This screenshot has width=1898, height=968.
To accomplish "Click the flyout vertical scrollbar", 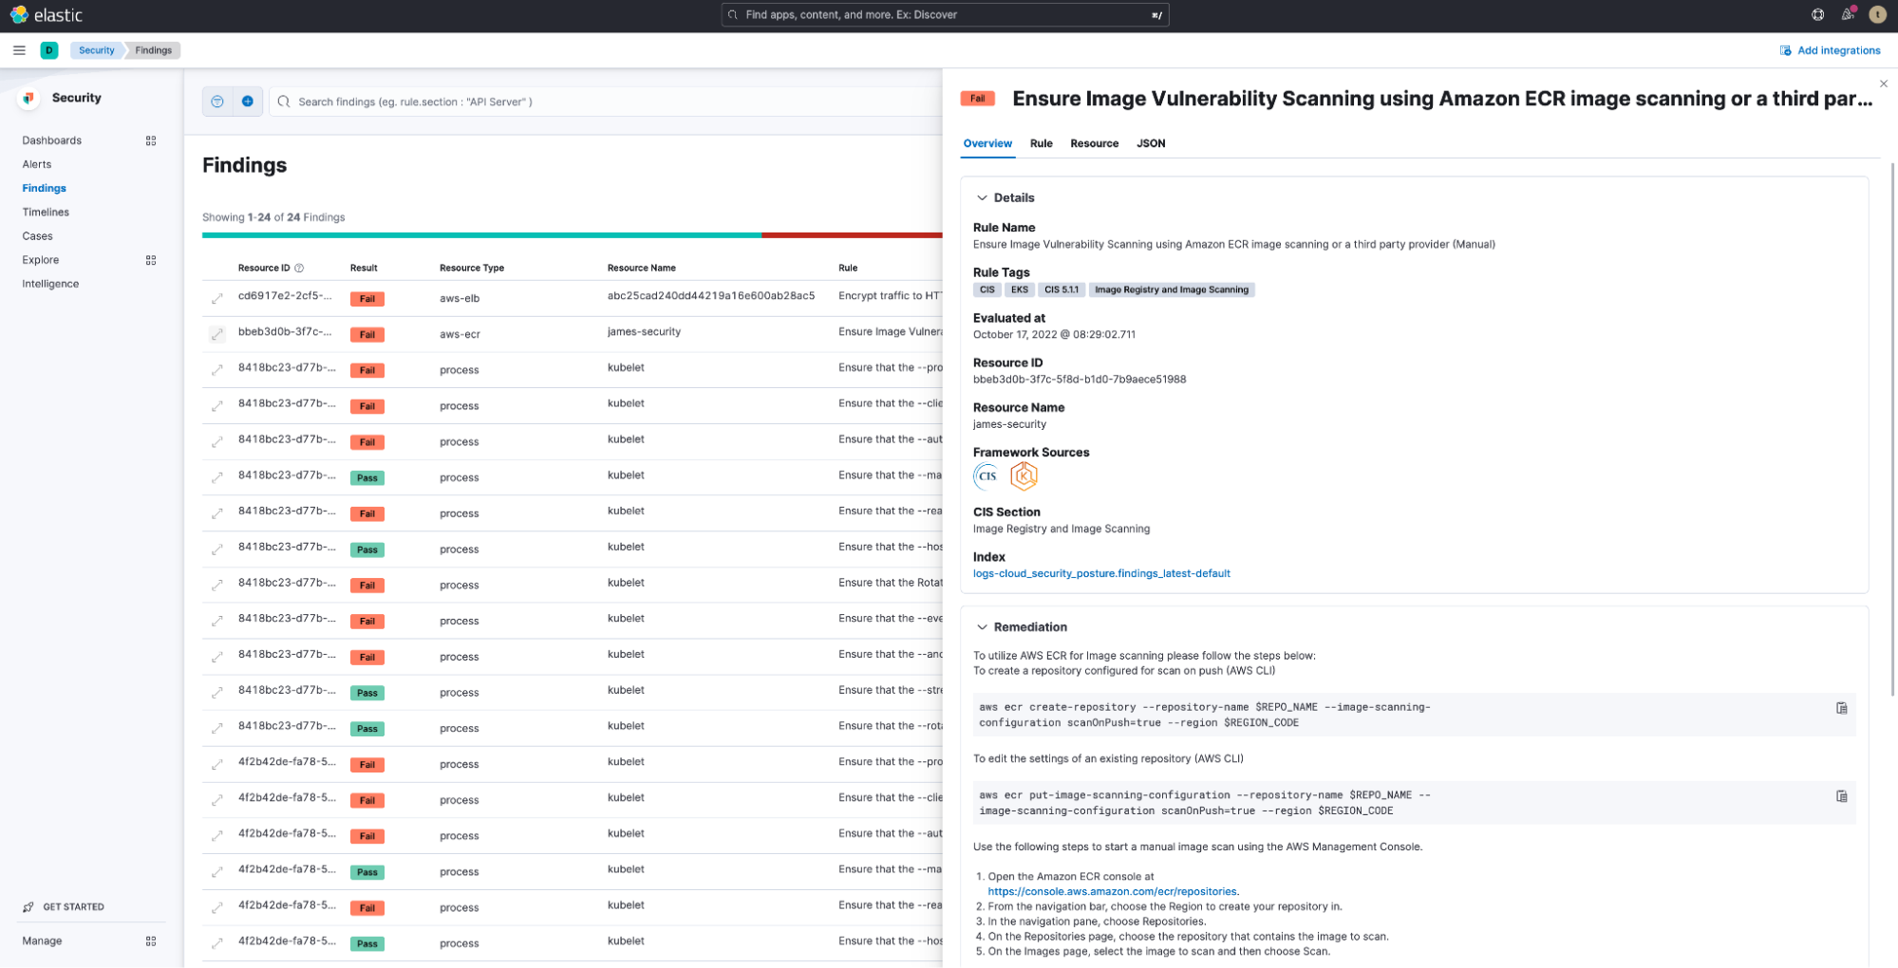I will [x=1893, y=427].
